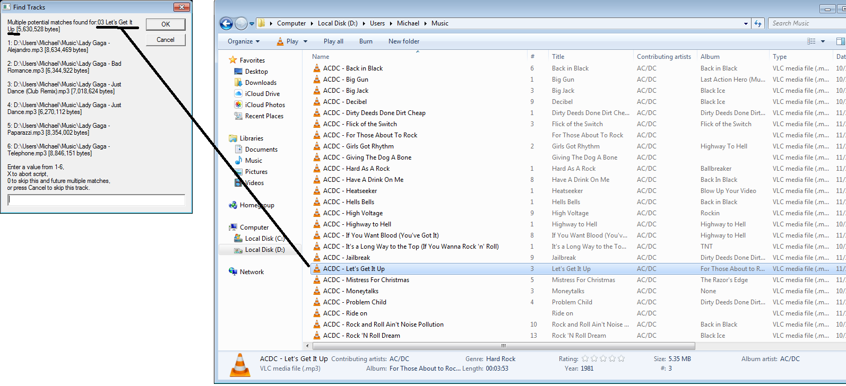Open the Music library in navigation pane

tap(254, 161)
